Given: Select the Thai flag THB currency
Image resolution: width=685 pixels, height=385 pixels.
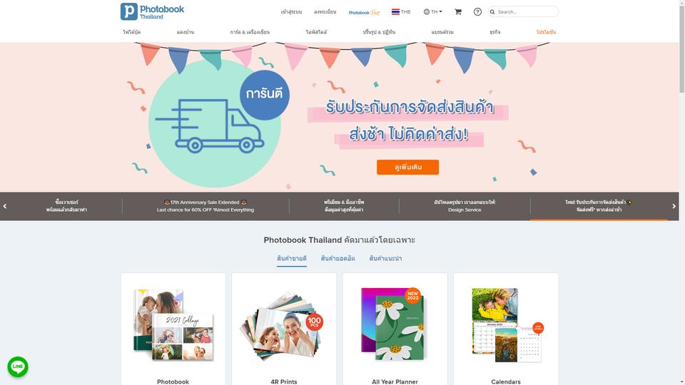Looking at the screenshot, I should [401, 12].
